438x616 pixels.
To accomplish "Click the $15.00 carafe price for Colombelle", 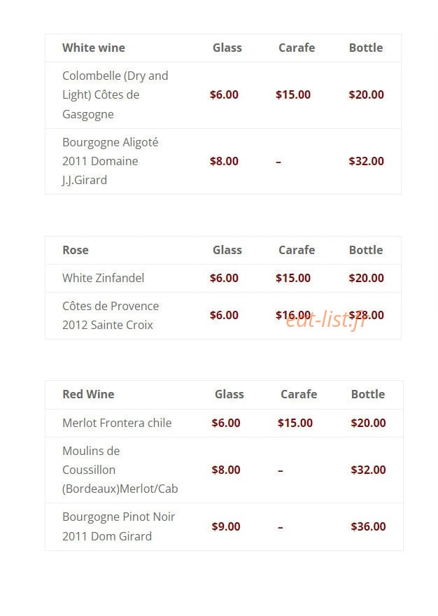I will (293, 94).
